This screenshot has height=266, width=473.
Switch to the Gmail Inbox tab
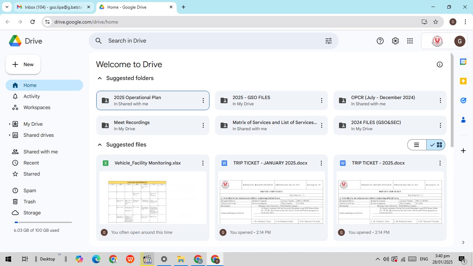(54, 7)
